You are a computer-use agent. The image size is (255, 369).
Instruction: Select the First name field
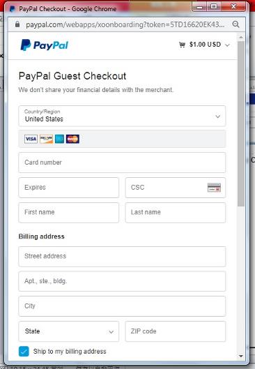tap(68, 213)
